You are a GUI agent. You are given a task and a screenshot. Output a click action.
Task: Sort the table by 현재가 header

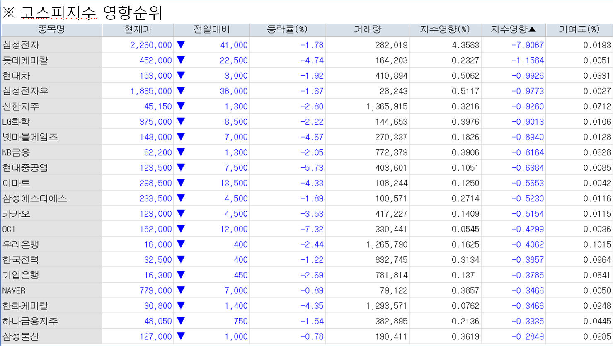pos(138,29)
